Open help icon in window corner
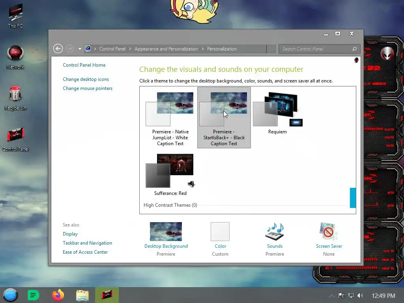Viewport: 404px width, 303px height. 356,60
